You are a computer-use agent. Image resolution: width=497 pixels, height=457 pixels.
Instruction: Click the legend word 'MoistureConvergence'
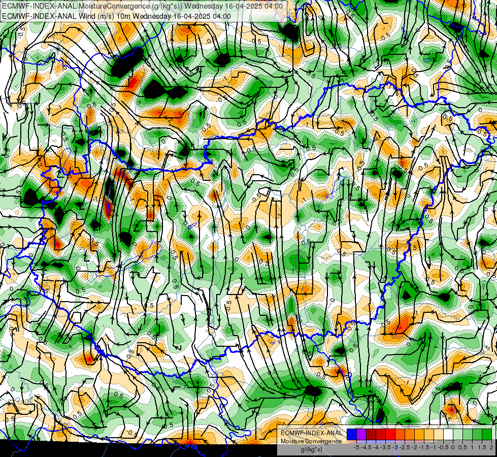coord(311,441)
